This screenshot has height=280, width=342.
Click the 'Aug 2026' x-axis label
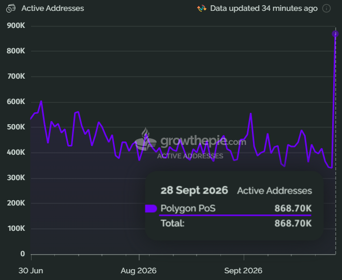[x=139, y=271]
